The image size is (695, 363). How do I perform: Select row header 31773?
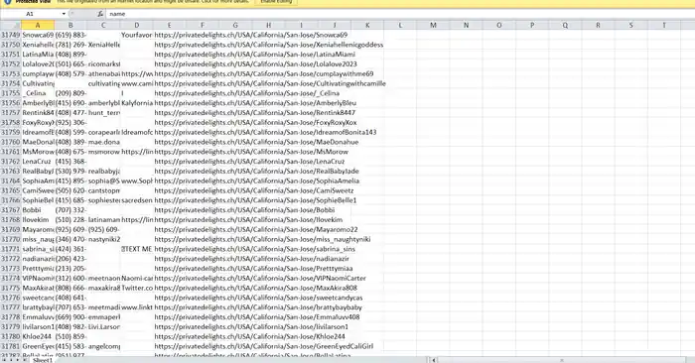pyautogui.click(x=11, y=268)
